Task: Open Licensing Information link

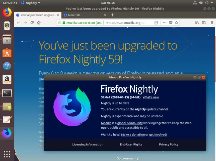Action: pos(88,144)
